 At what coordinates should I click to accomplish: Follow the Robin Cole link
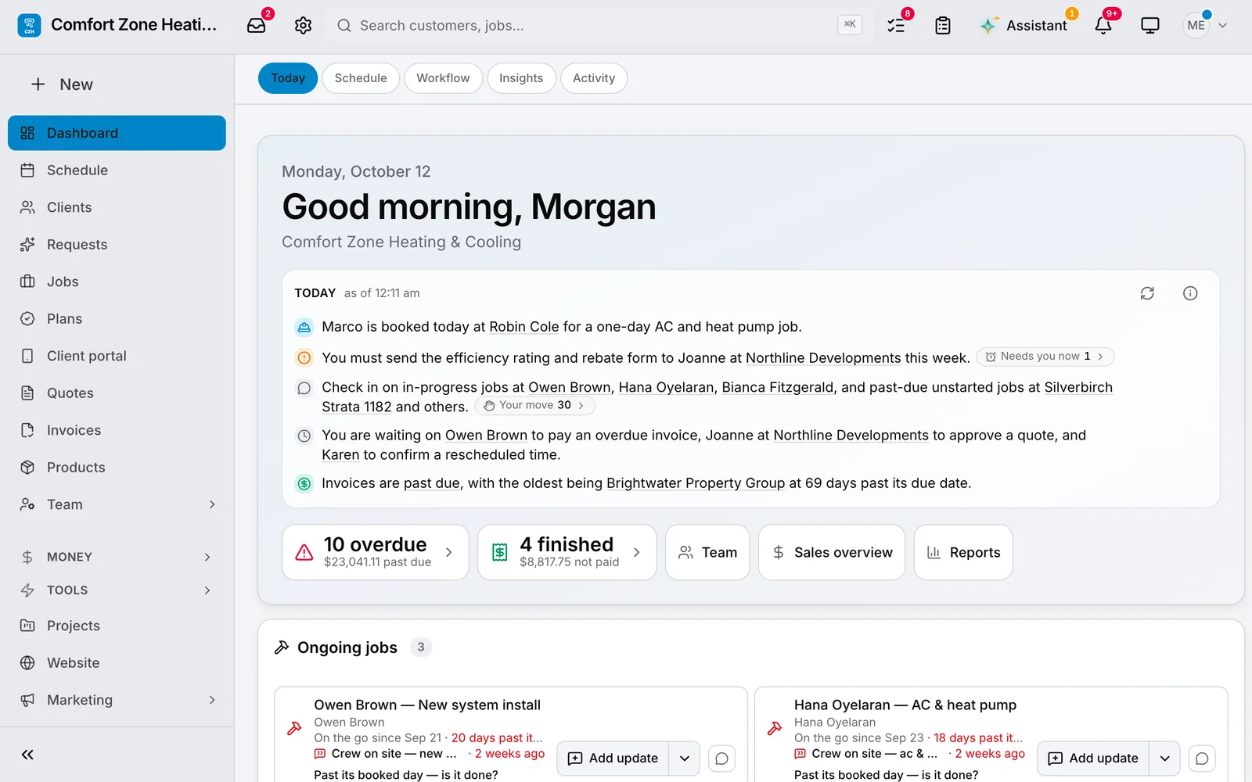tap(524, 327)
